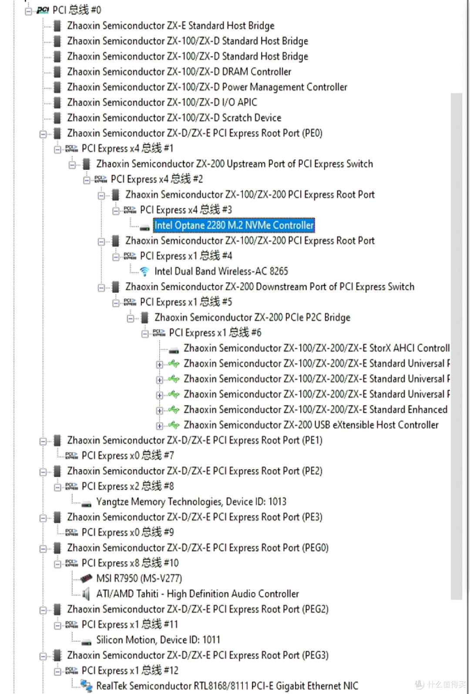Collapse ZX-200 Upstream Port node
The image size is (470, 694).
72,165
